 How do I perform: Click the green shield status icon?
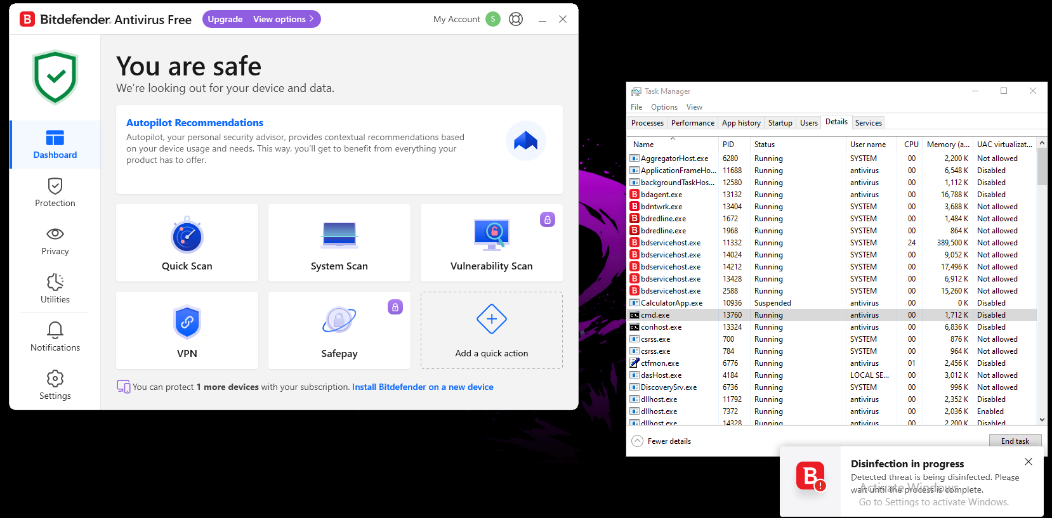point(55,77)
